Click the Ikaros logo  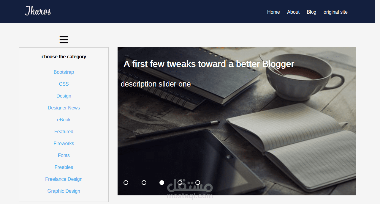pos(38,11)
